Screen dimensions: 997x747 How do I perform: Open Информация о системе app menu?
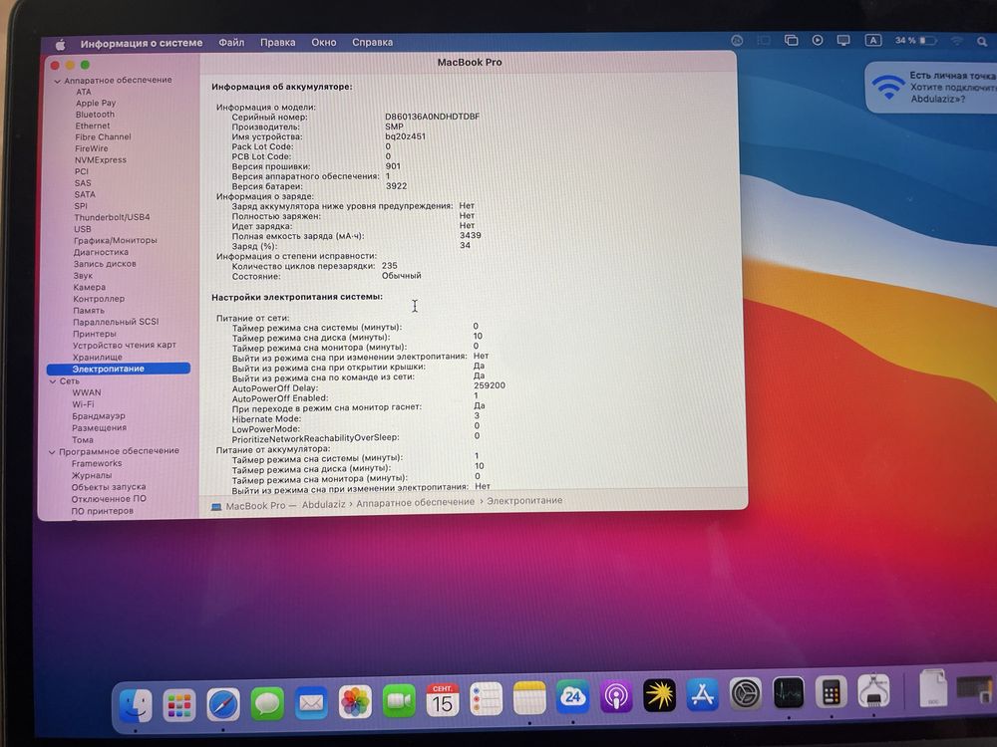pyautogui.click(x=142, y=43)
